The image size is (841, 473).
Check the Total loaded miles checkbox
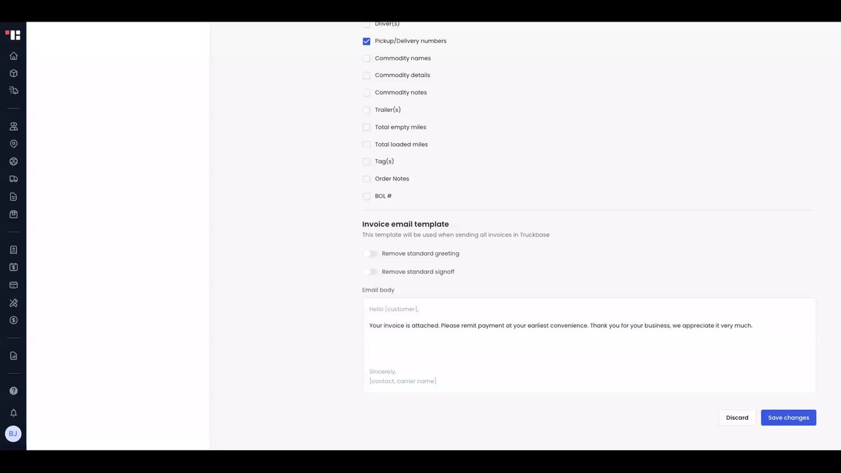pos(367,145)
